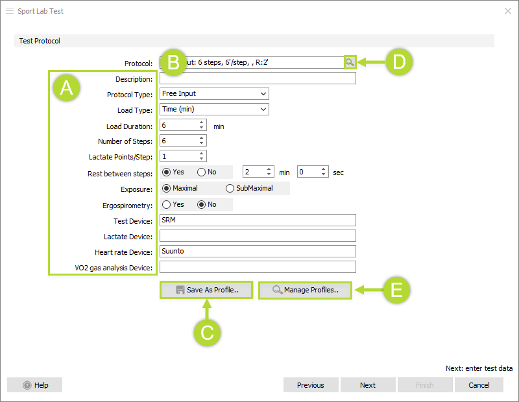Increase Lactate Points/Step value
Image resolution: width=519 pixels, height=402 pixels.
201,154
